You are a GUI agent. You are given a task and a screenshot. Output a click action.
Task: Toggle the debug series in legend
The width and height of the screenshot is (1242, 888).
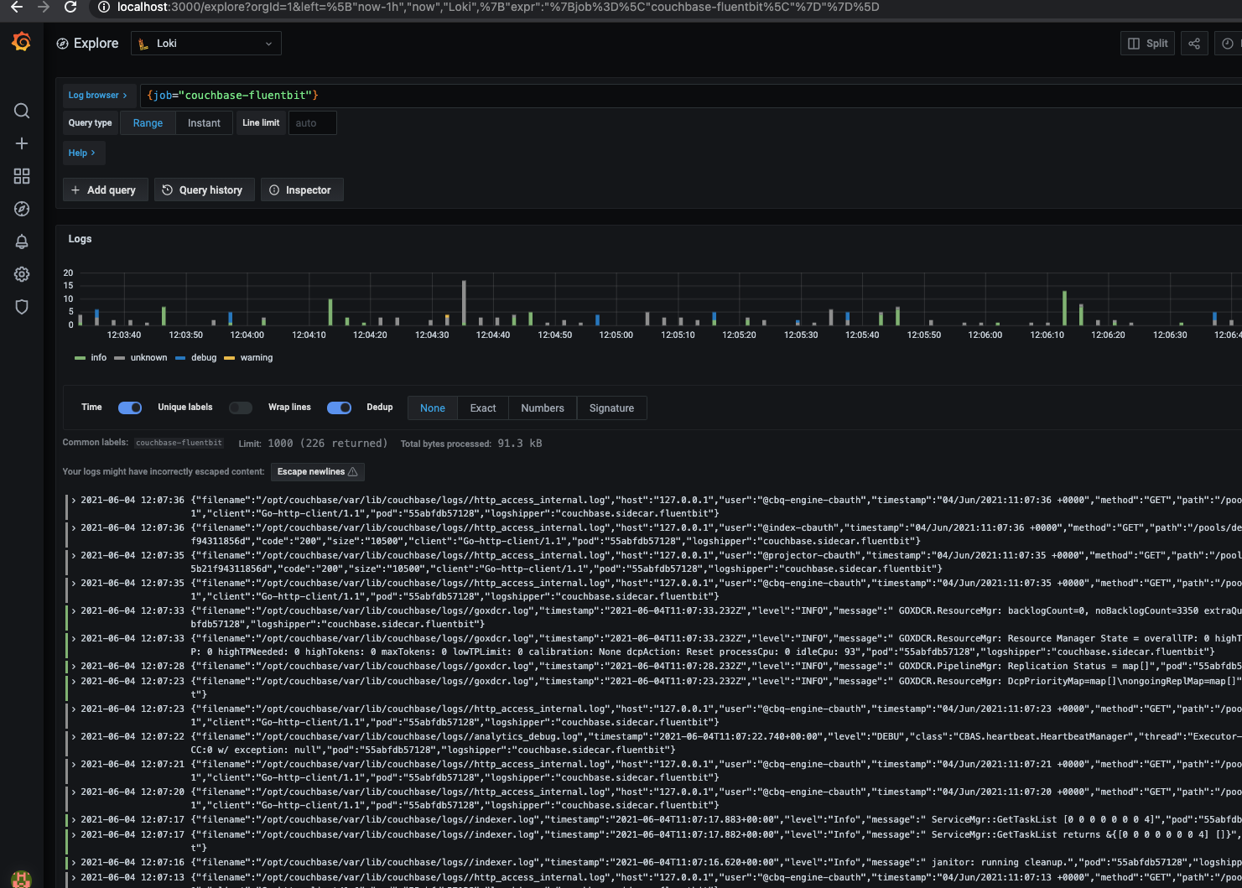196,357
